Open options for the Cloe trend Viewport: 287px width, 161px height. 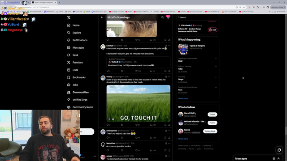click(216, 88)
